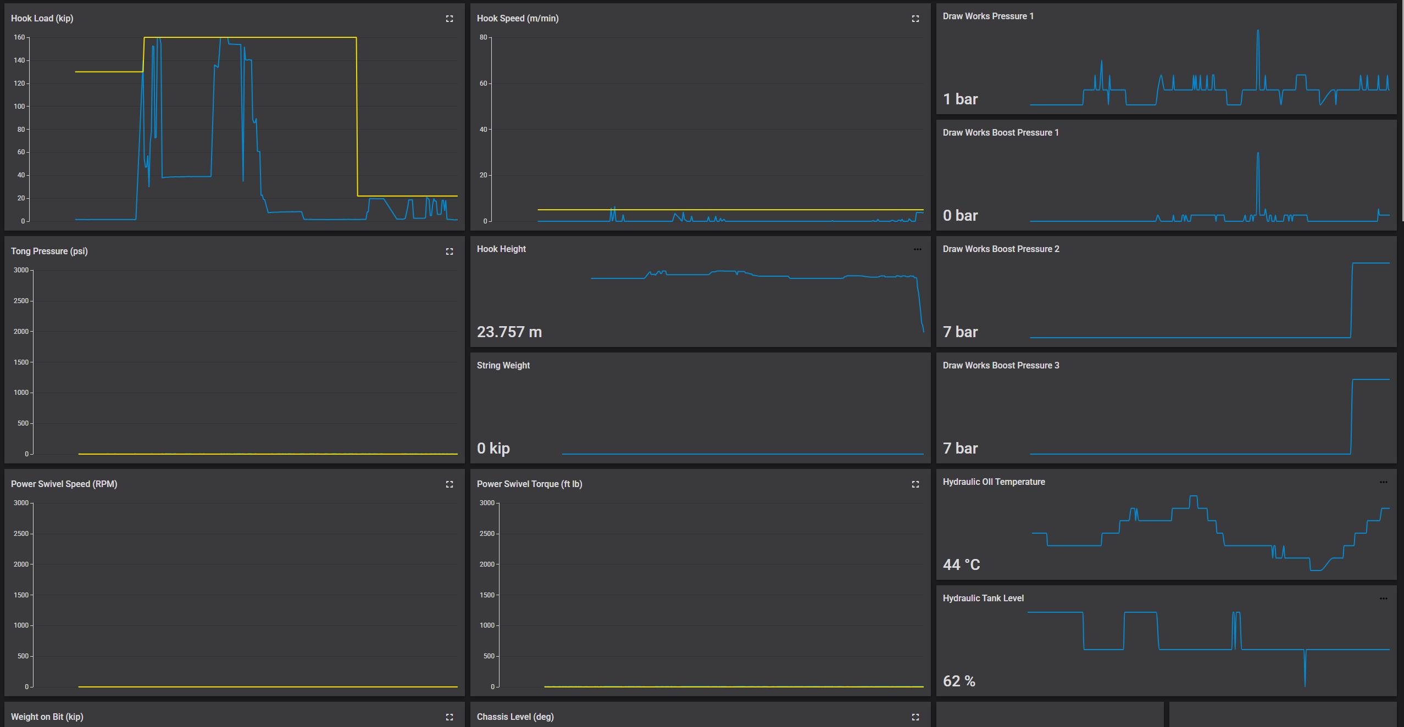Image resolution: width=1404 pixels, height=727 pixels.
Task: Click the 3000 axis label on Tong Pressure chart
Action: 21,270
